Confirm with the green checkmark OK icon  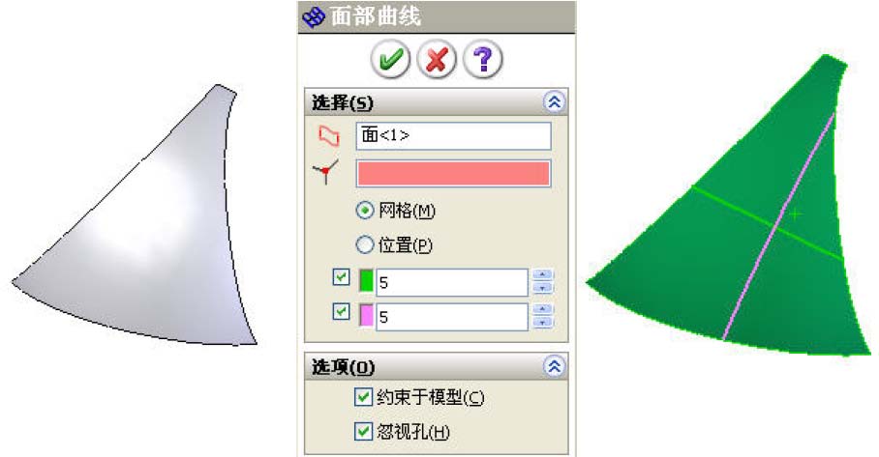390,59
